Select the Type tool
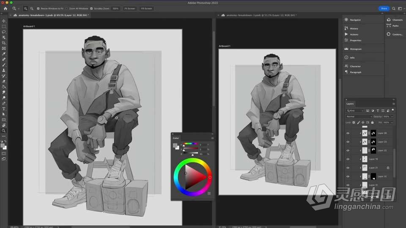 tap(4, 109)
